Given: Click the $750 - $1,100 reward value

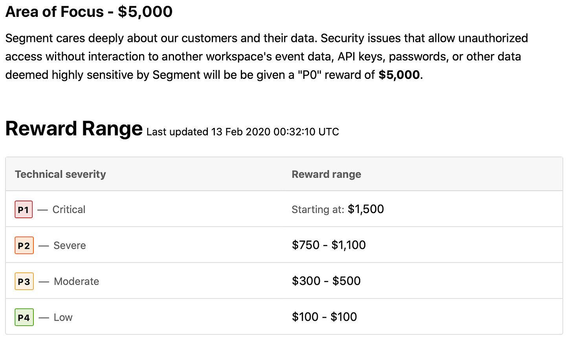Looking at the screenshot, I should coord(328,245).
